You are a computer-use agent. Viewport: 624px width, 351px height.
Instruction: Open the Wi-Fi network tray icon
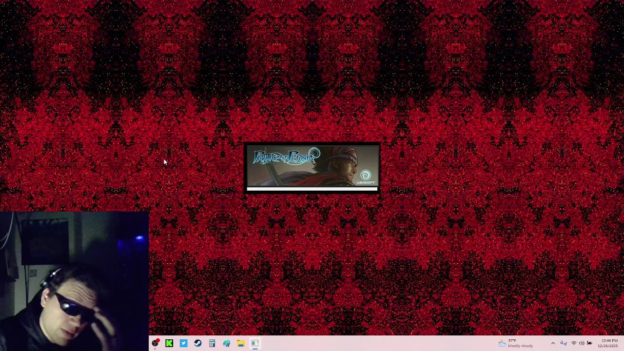(x=573, y=343)
